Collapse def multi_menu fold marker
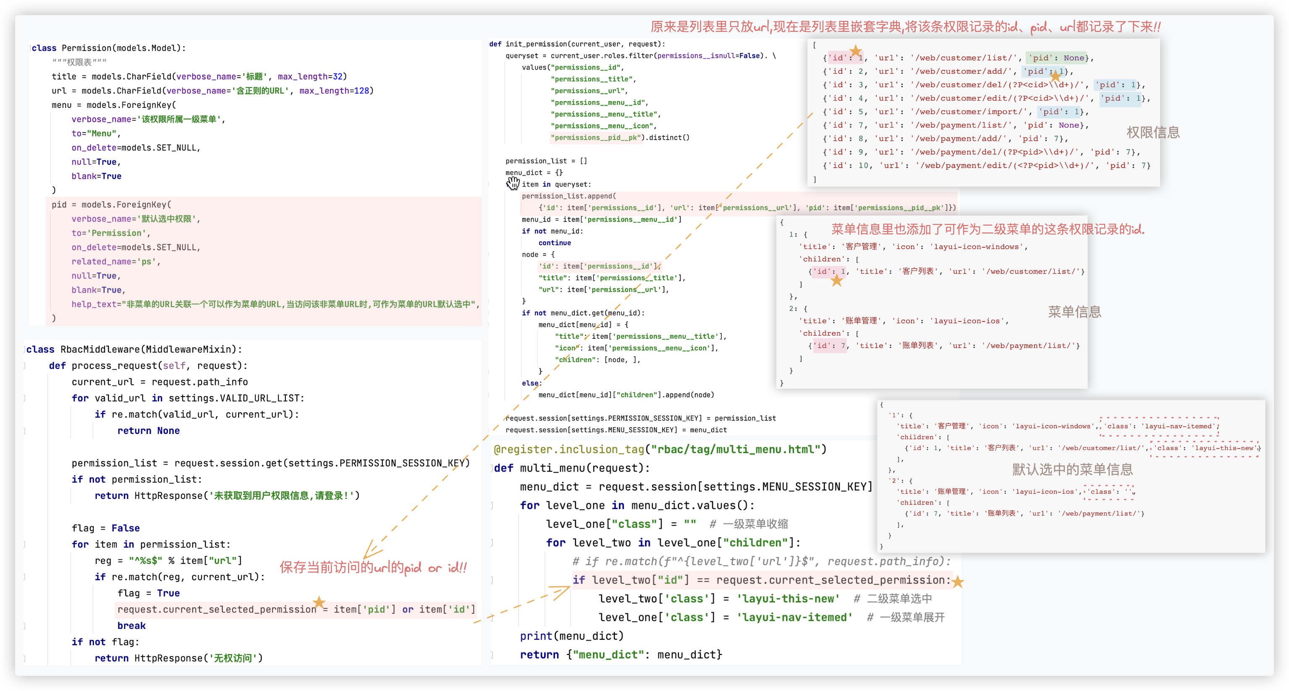Viewport: 1289px width, 691px height. (x=492, y=468)
